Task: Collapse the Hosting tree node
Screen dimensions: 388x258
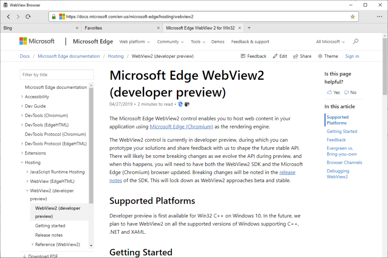Action: (x=22, y=163)
